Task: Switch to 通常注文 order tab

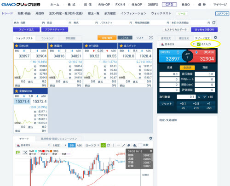Action: pos(166,38)
